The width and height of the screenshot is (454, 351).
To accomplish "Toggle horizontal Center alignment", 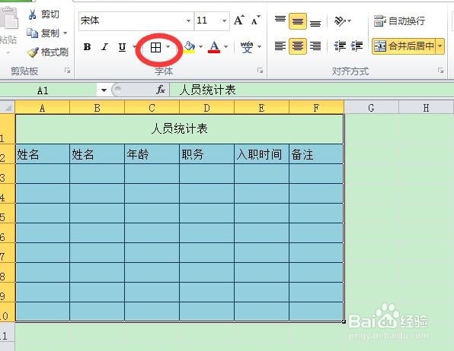I will point(298,46).
